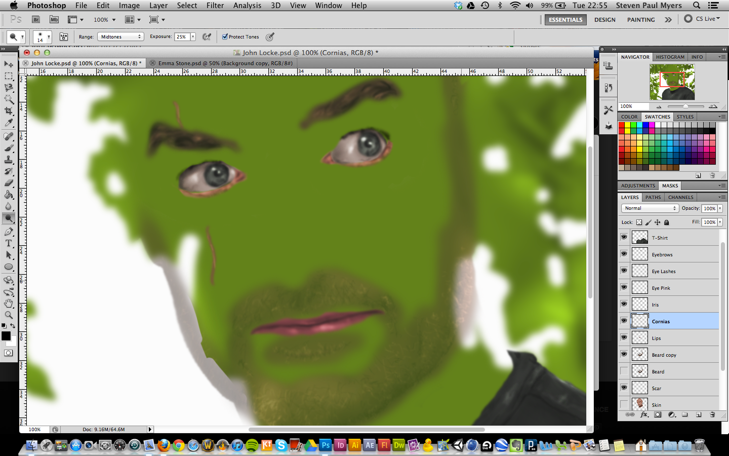Open the Range Midtones dropdown
Viewport: 729px width, 456px height.
coord(120,36)
